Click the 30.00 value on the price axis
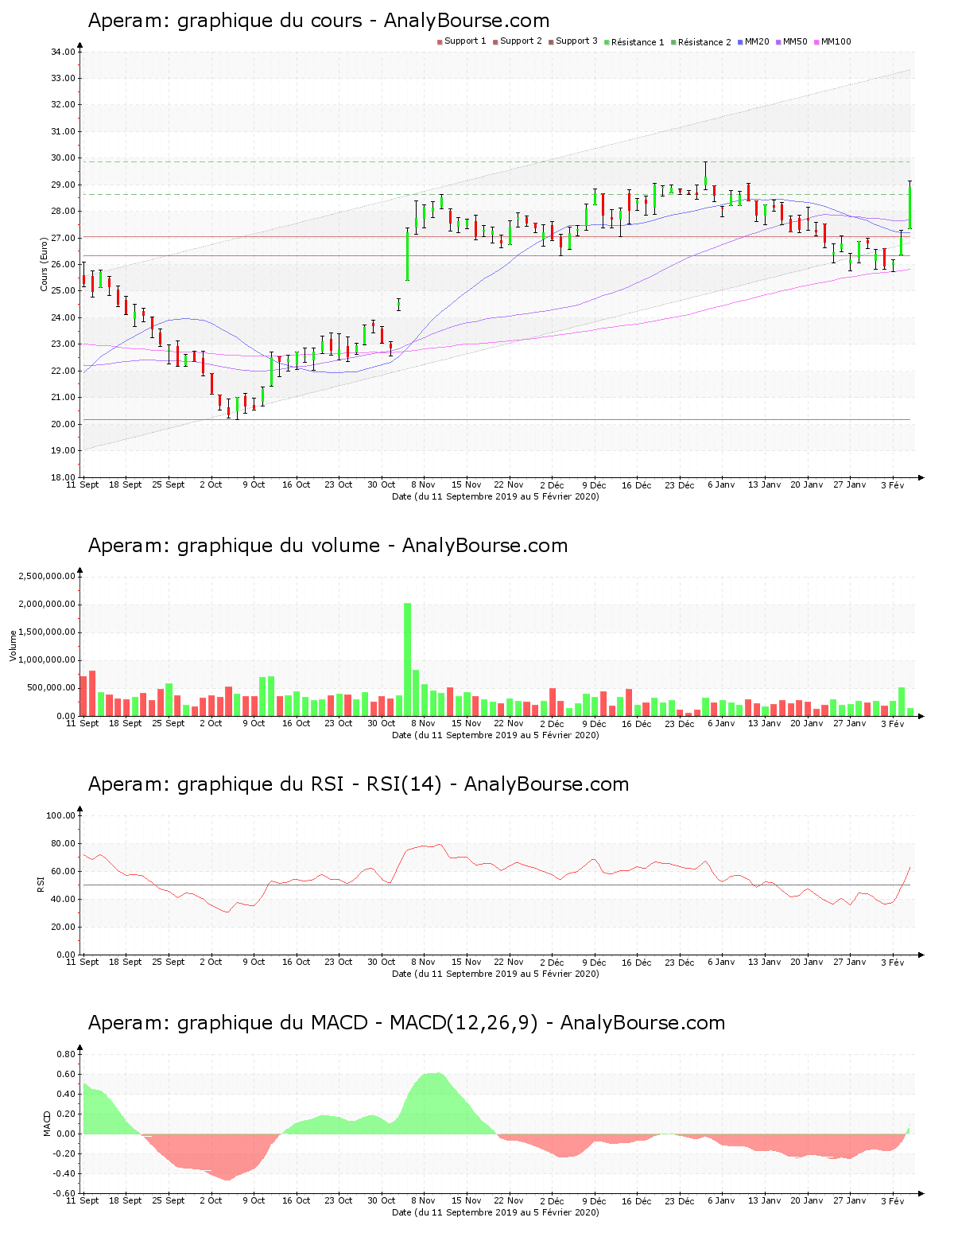Screen dimensions: 954x1233 [x=63, y=158]
